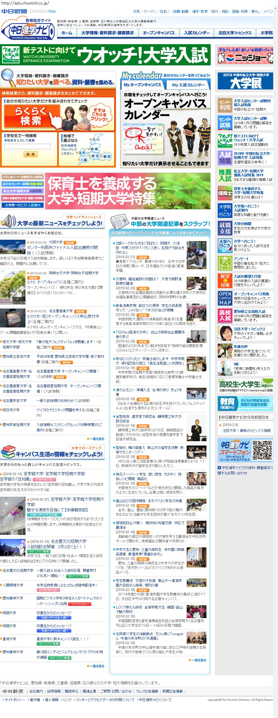Select the オープンキャンパス navigation tab
The height and width of the screenshot is (718, 278).
coord(159,33)
